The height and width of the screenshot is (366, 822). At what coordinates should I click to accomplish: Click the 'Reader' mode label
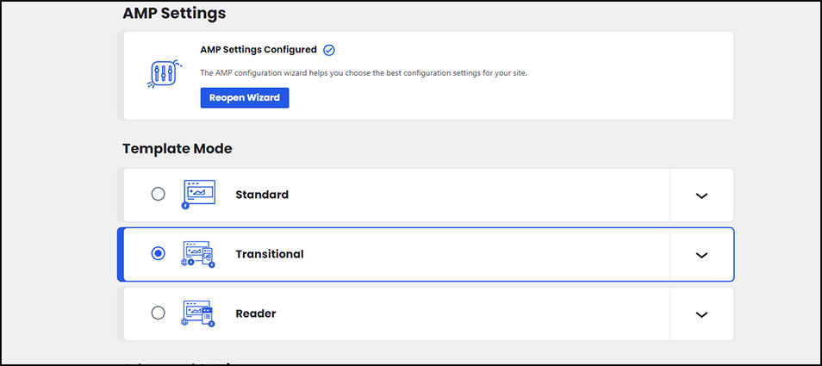(x=256, y=313)
